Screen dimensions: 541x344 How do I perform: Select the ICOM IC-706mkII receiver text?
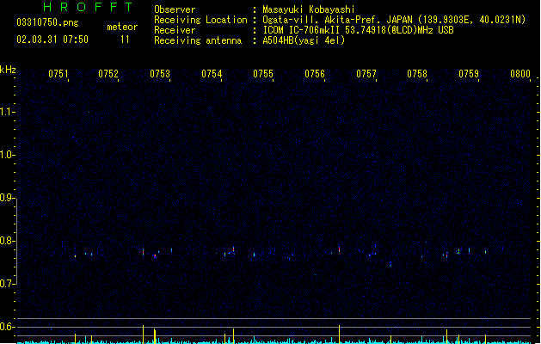click(358, 30)
